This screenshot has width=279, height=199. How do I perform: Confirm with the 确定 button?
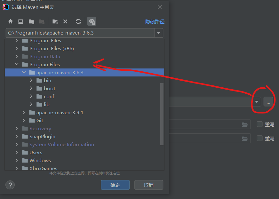tap(115, 185)
